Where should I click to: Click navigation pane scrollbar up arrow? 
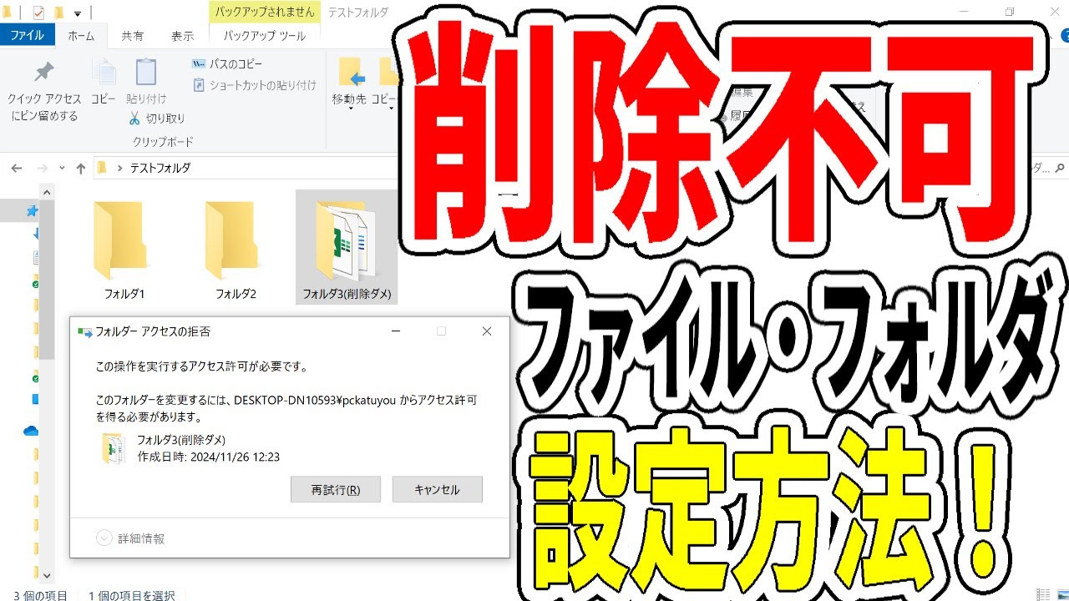coord(47,193)
